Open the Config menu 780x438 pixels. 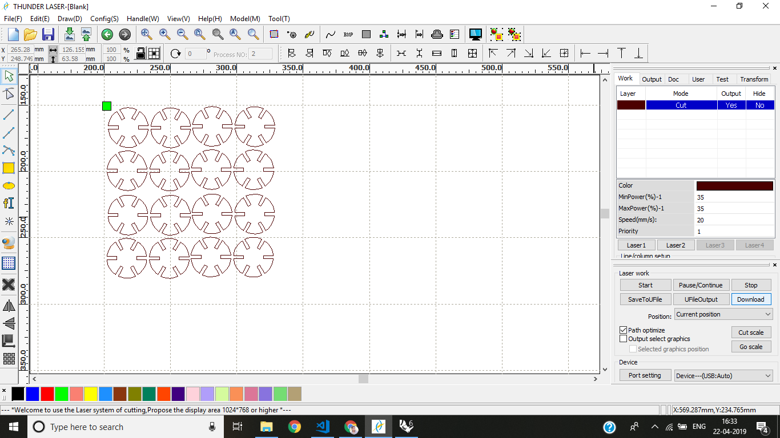[x=104, y=19]
